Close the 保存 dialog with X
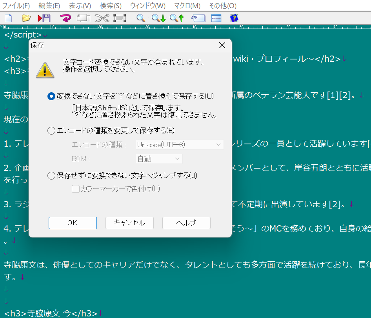This screenshot has width=371, height=318. click(x=222, y=45)
